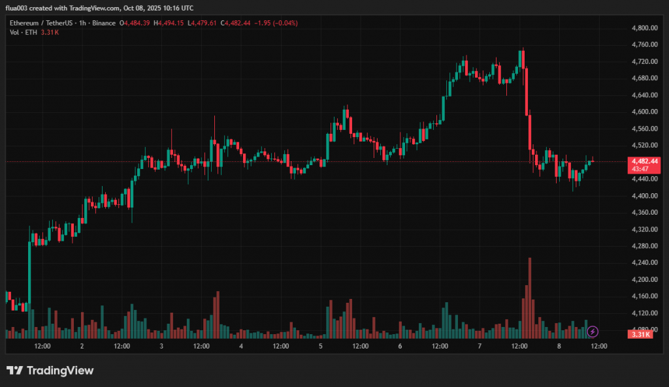669x387 pixels.
Task: Select the Vol · ETH indicator legend
Action: tap(24, 32)
